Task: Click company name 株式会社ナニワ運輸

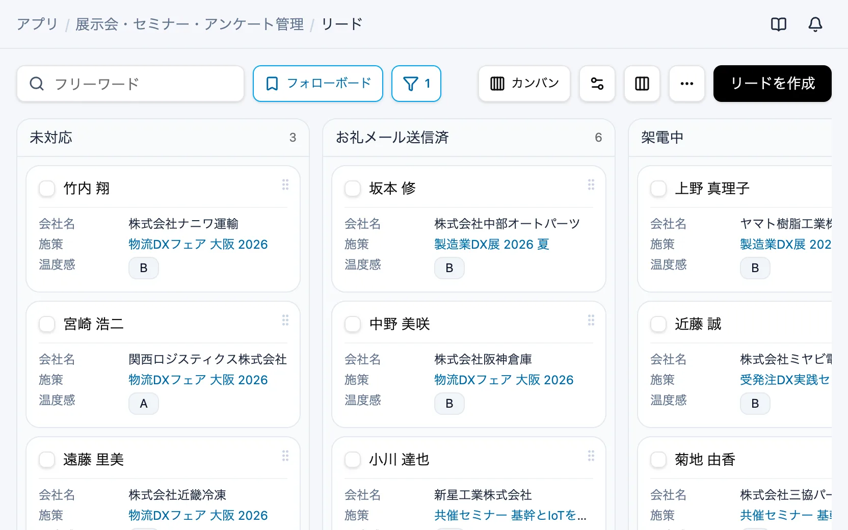Action: click(x=183, y=224)
